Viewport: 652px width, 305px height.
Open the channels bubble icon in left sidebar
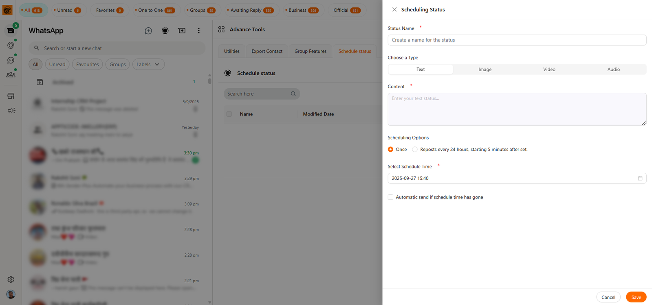point(11,60)
